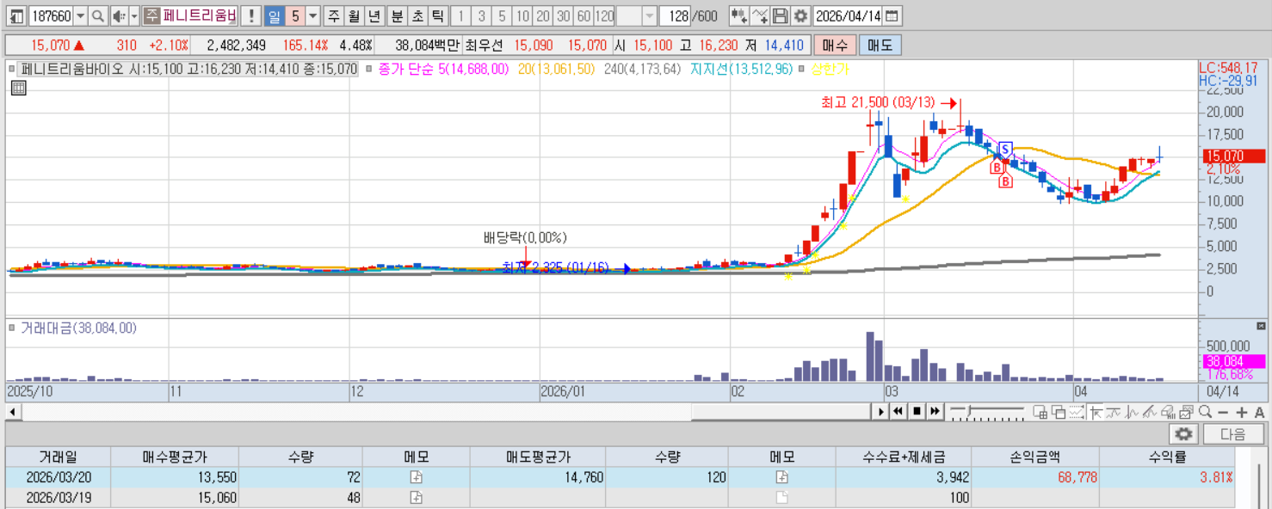The image size is (1272, 509).
Task: Open the custom interval dropdown arrow
Action: [x=650, y=16]
